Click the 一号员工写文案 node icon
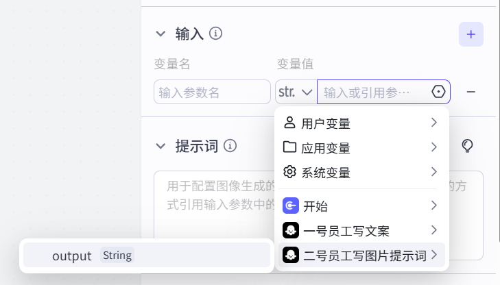The image size is (500, 285). point(290,230)
